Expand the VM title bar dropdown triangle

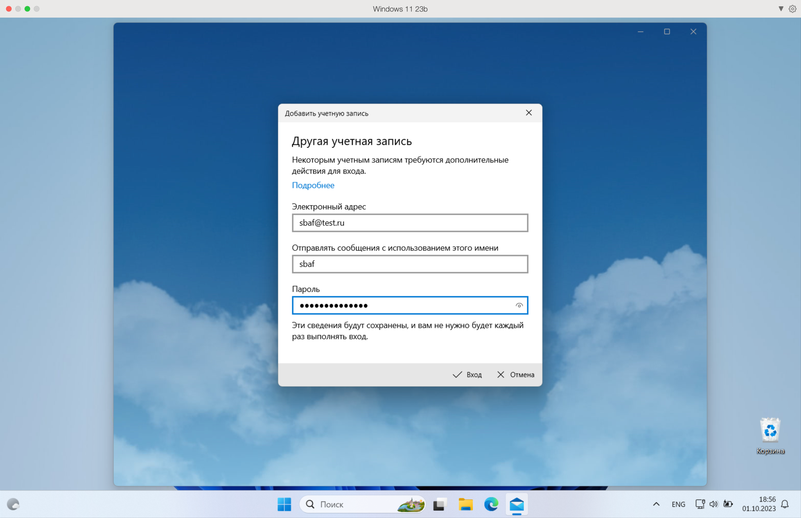coord(781,9)
